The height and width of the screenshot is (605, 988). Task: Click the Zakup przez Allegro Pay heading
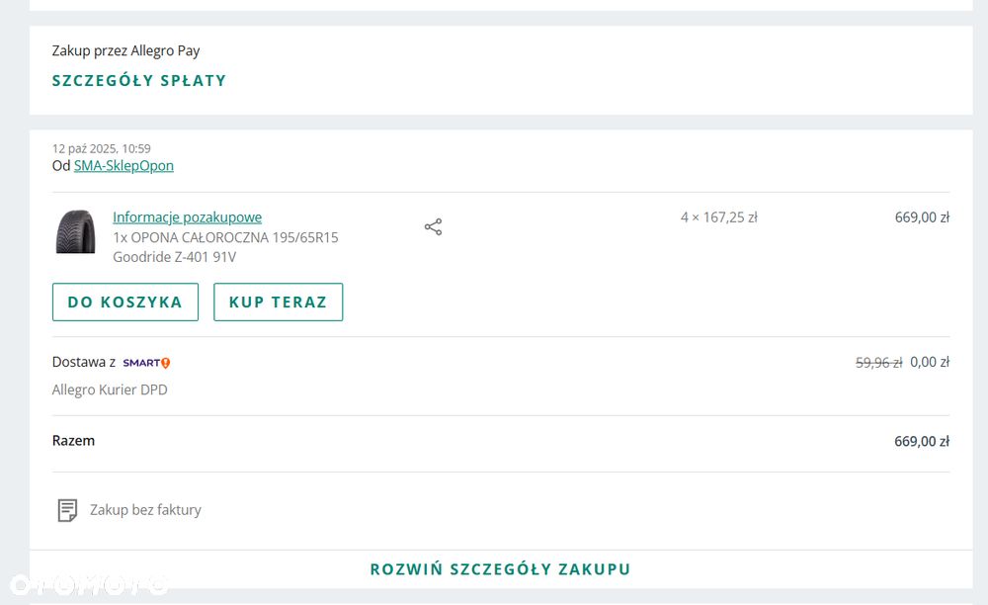pos(126,51)
